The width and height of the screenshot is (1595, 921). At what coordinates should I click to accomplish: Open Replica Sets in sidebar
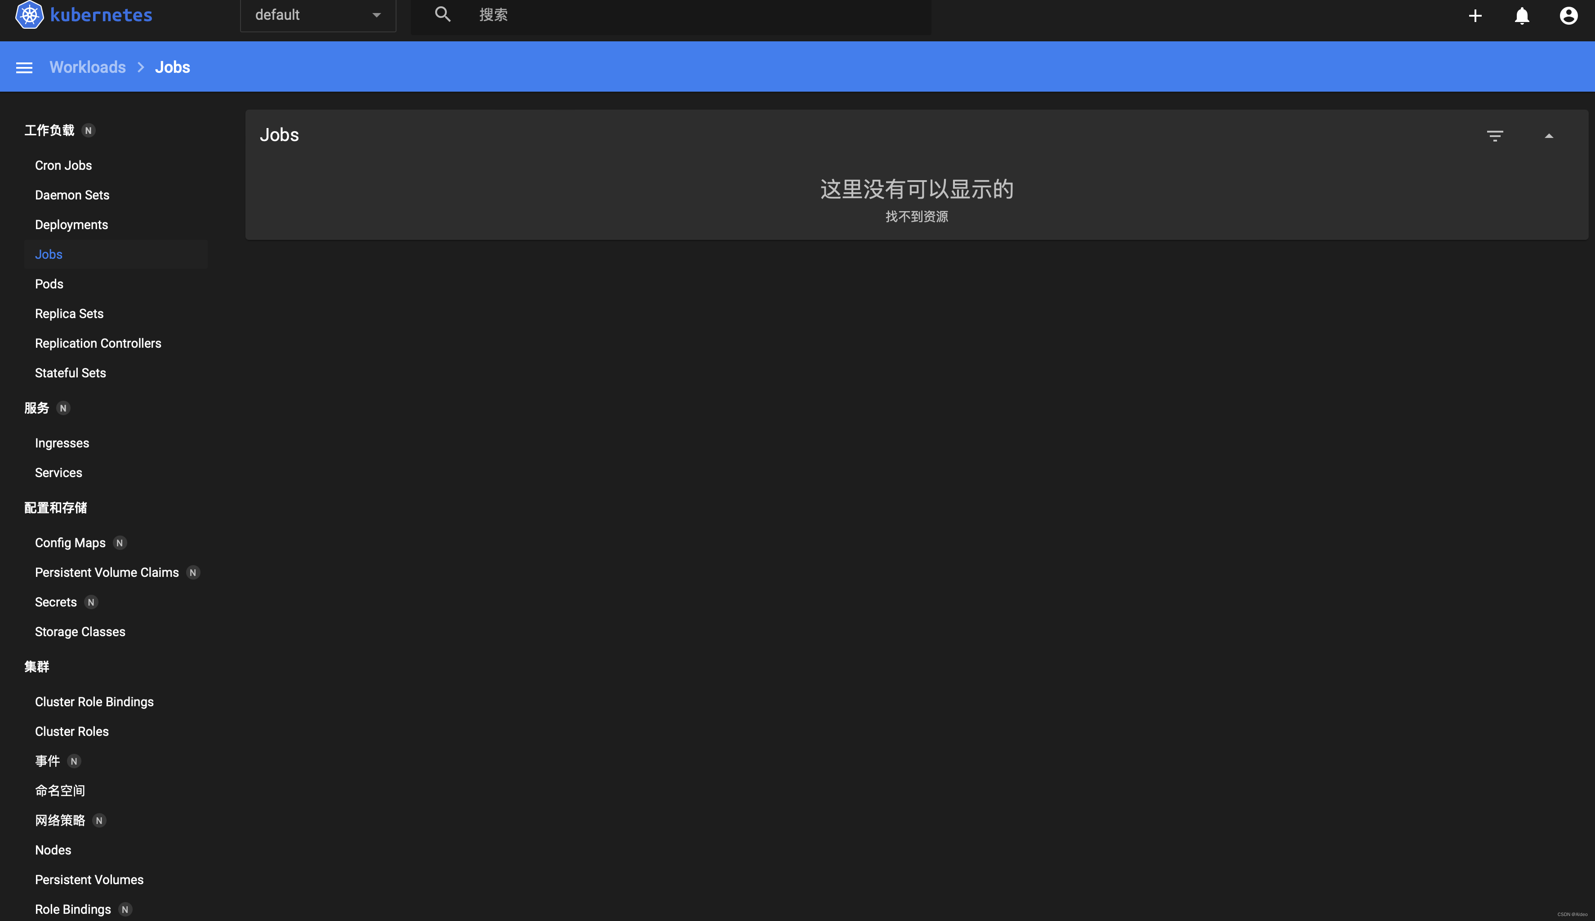click(x=69, y=314)
